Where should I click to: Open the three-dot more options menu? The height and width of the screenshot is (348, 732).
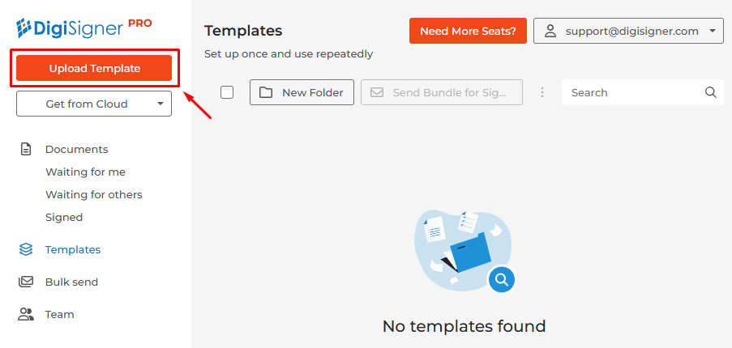coord(542,92)
